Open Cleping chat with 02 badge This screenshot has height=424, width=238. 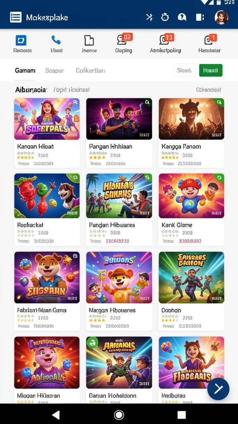coord(124,39)
